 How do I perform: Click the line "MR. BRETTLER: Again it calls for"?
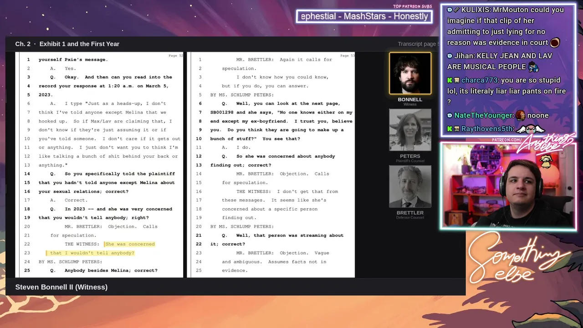click(284, 60)
